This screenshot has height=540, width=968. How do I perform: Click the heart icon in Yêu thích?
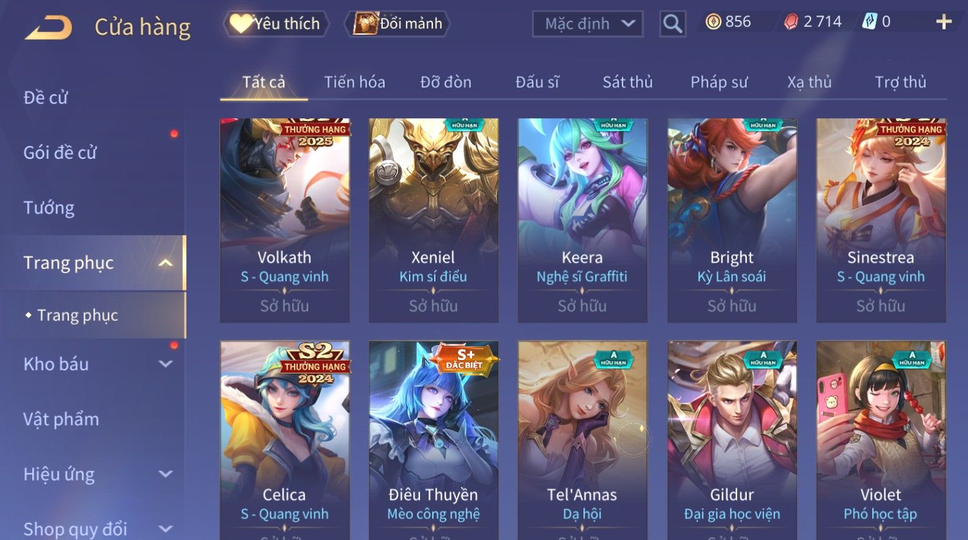click(x=241, y=24)
